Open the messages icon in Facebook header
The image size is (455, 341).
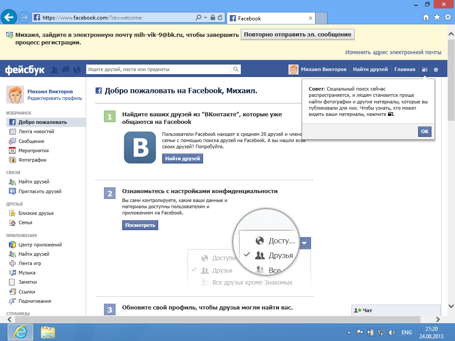tap(66, 70)
